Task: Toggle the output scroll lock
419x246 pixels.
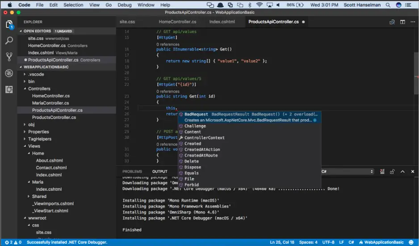Action: click(392, 172)
